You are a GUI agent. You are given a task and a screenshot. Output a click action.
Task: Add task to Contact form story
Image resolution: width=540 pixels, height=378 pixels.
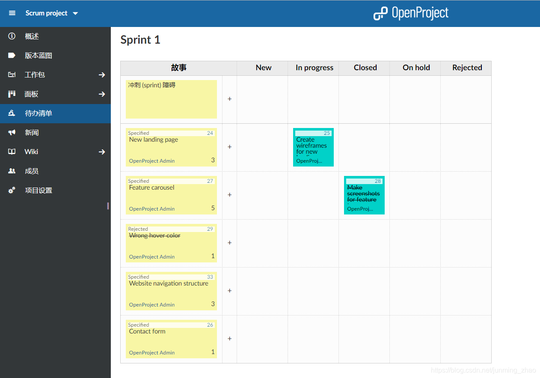click(229, 339)
